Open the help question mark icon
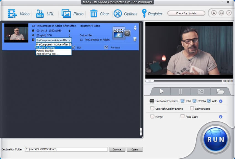The height and width of the screenshot is (159, 235). (x=229, y=13)
